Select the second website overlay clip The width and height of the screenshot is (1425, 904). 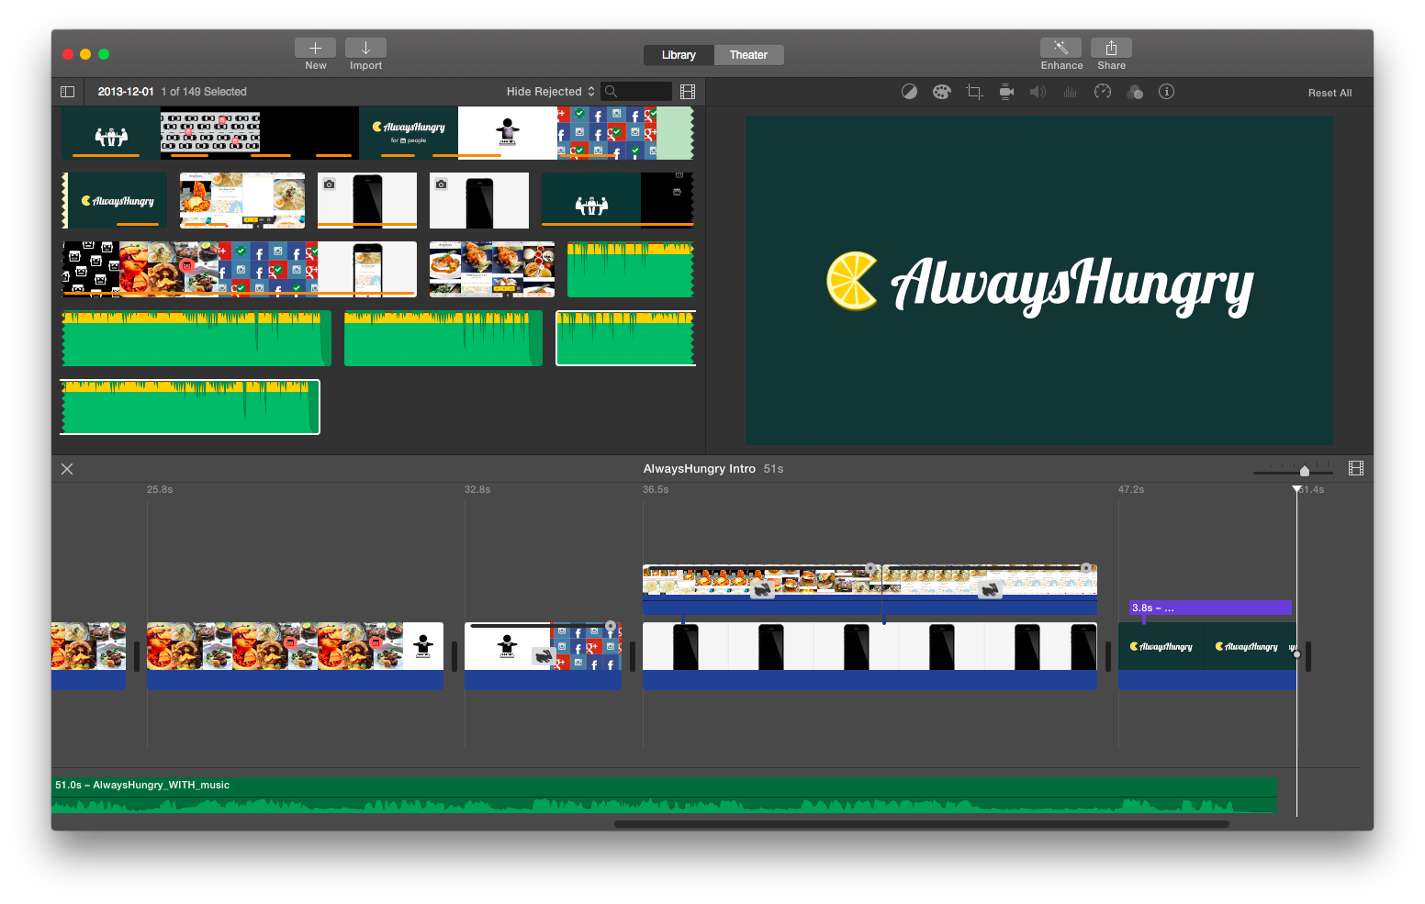click(x=990, y=589)
